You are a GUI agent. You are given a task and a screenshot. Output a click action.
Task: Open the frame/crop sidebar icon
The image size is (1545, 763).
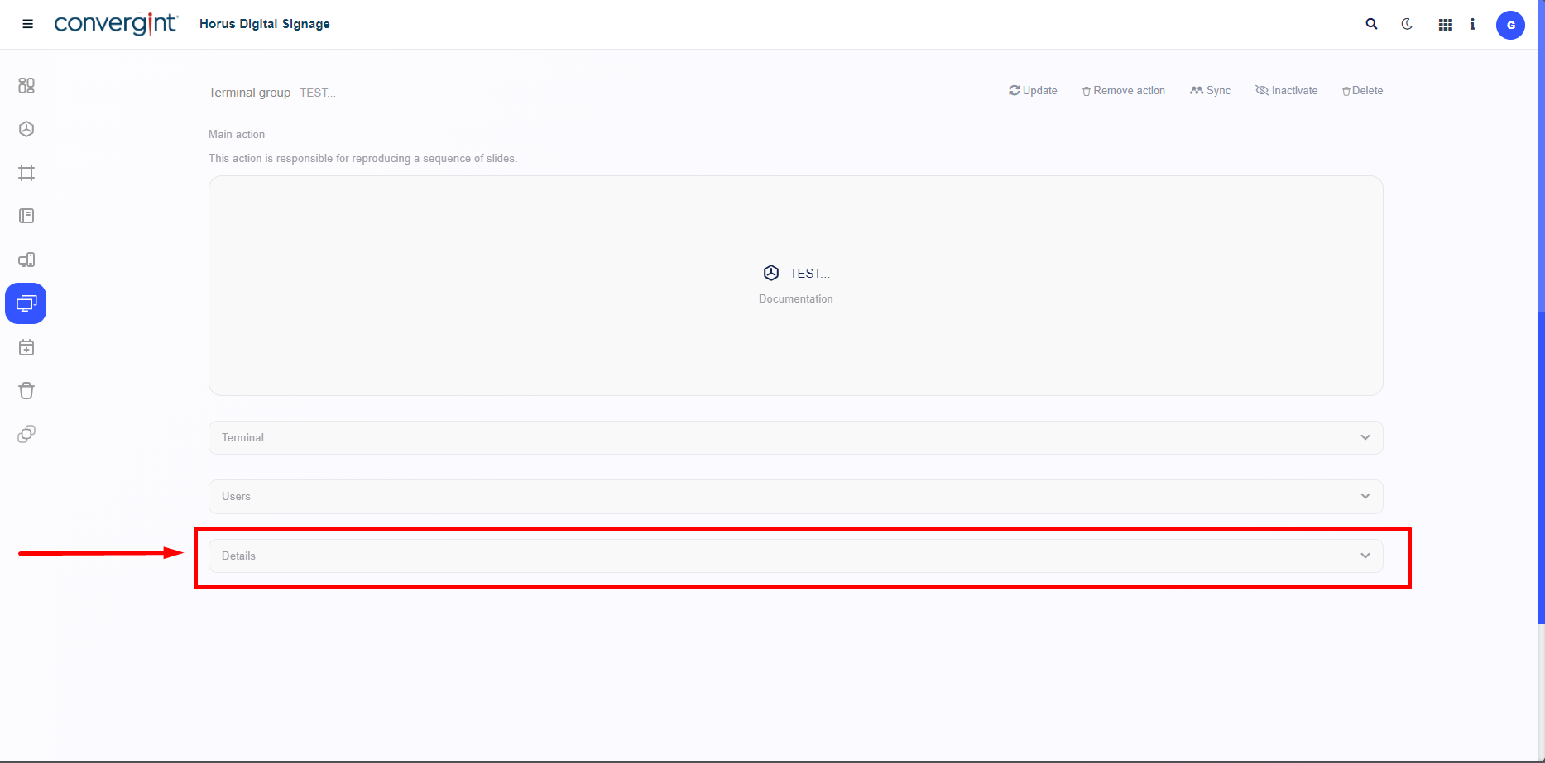(26, 173)
